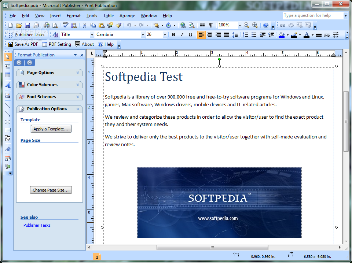Select the Rectangle tool
The width and height of the screenshot is (352, 263).
point(8,130)
